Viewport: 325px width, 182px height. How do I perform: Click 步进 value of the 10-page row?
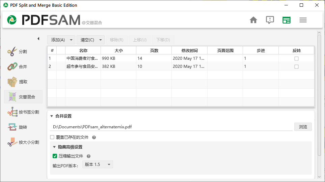tap(261, 66)
